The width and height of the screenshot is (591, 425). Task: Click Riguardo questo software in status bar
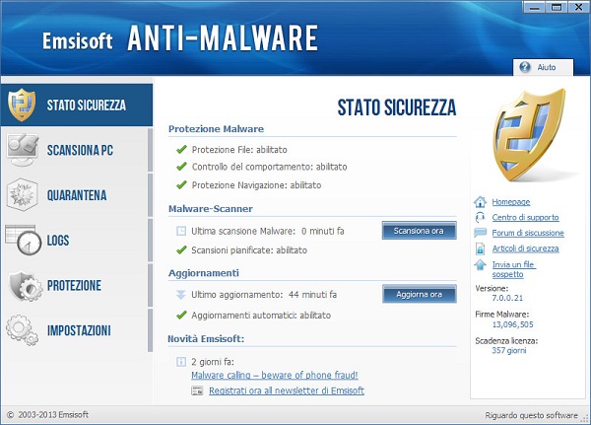[532, 415]
